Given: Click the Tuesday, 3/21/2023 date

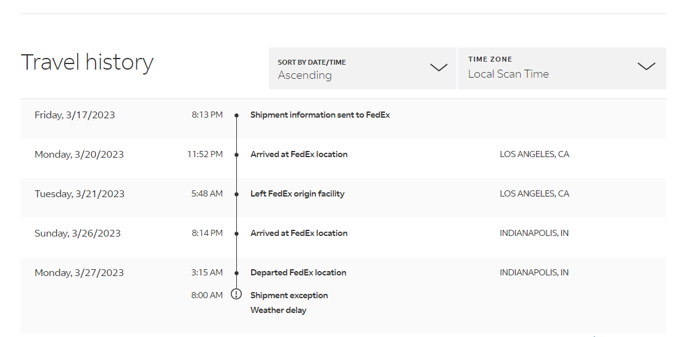Looking at the screenshot, I should tap(80, 193).
